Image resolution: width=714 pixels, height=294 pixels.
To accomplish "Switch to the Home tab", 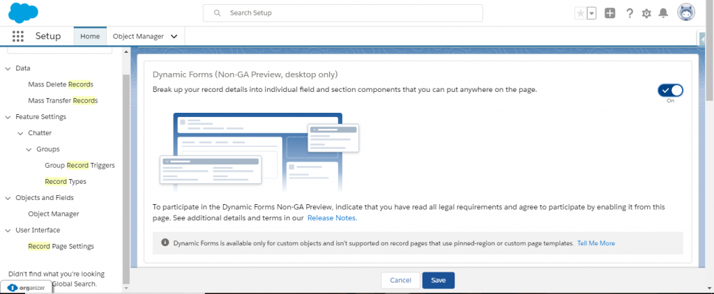I will tap(90, 36).
